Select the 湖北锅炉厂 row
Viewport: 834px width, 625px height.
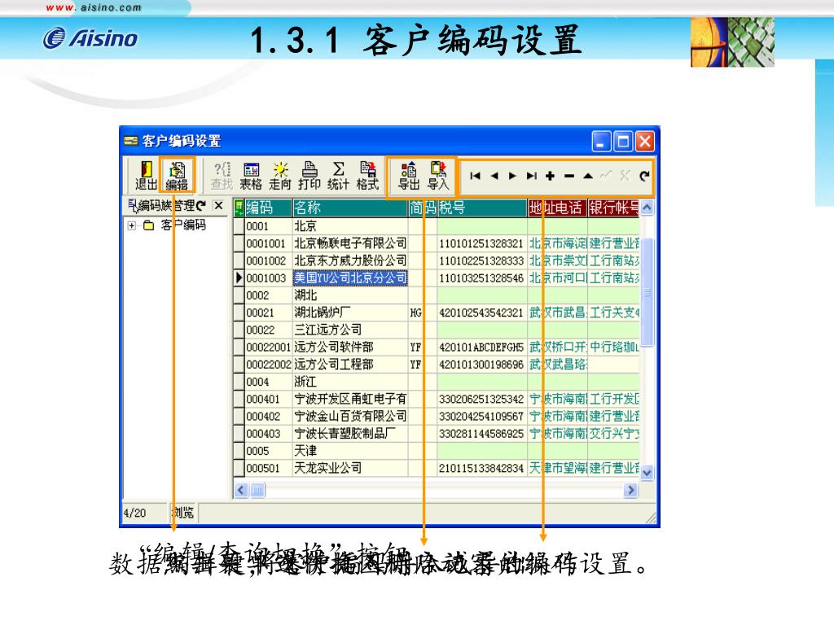coord(437,312)
